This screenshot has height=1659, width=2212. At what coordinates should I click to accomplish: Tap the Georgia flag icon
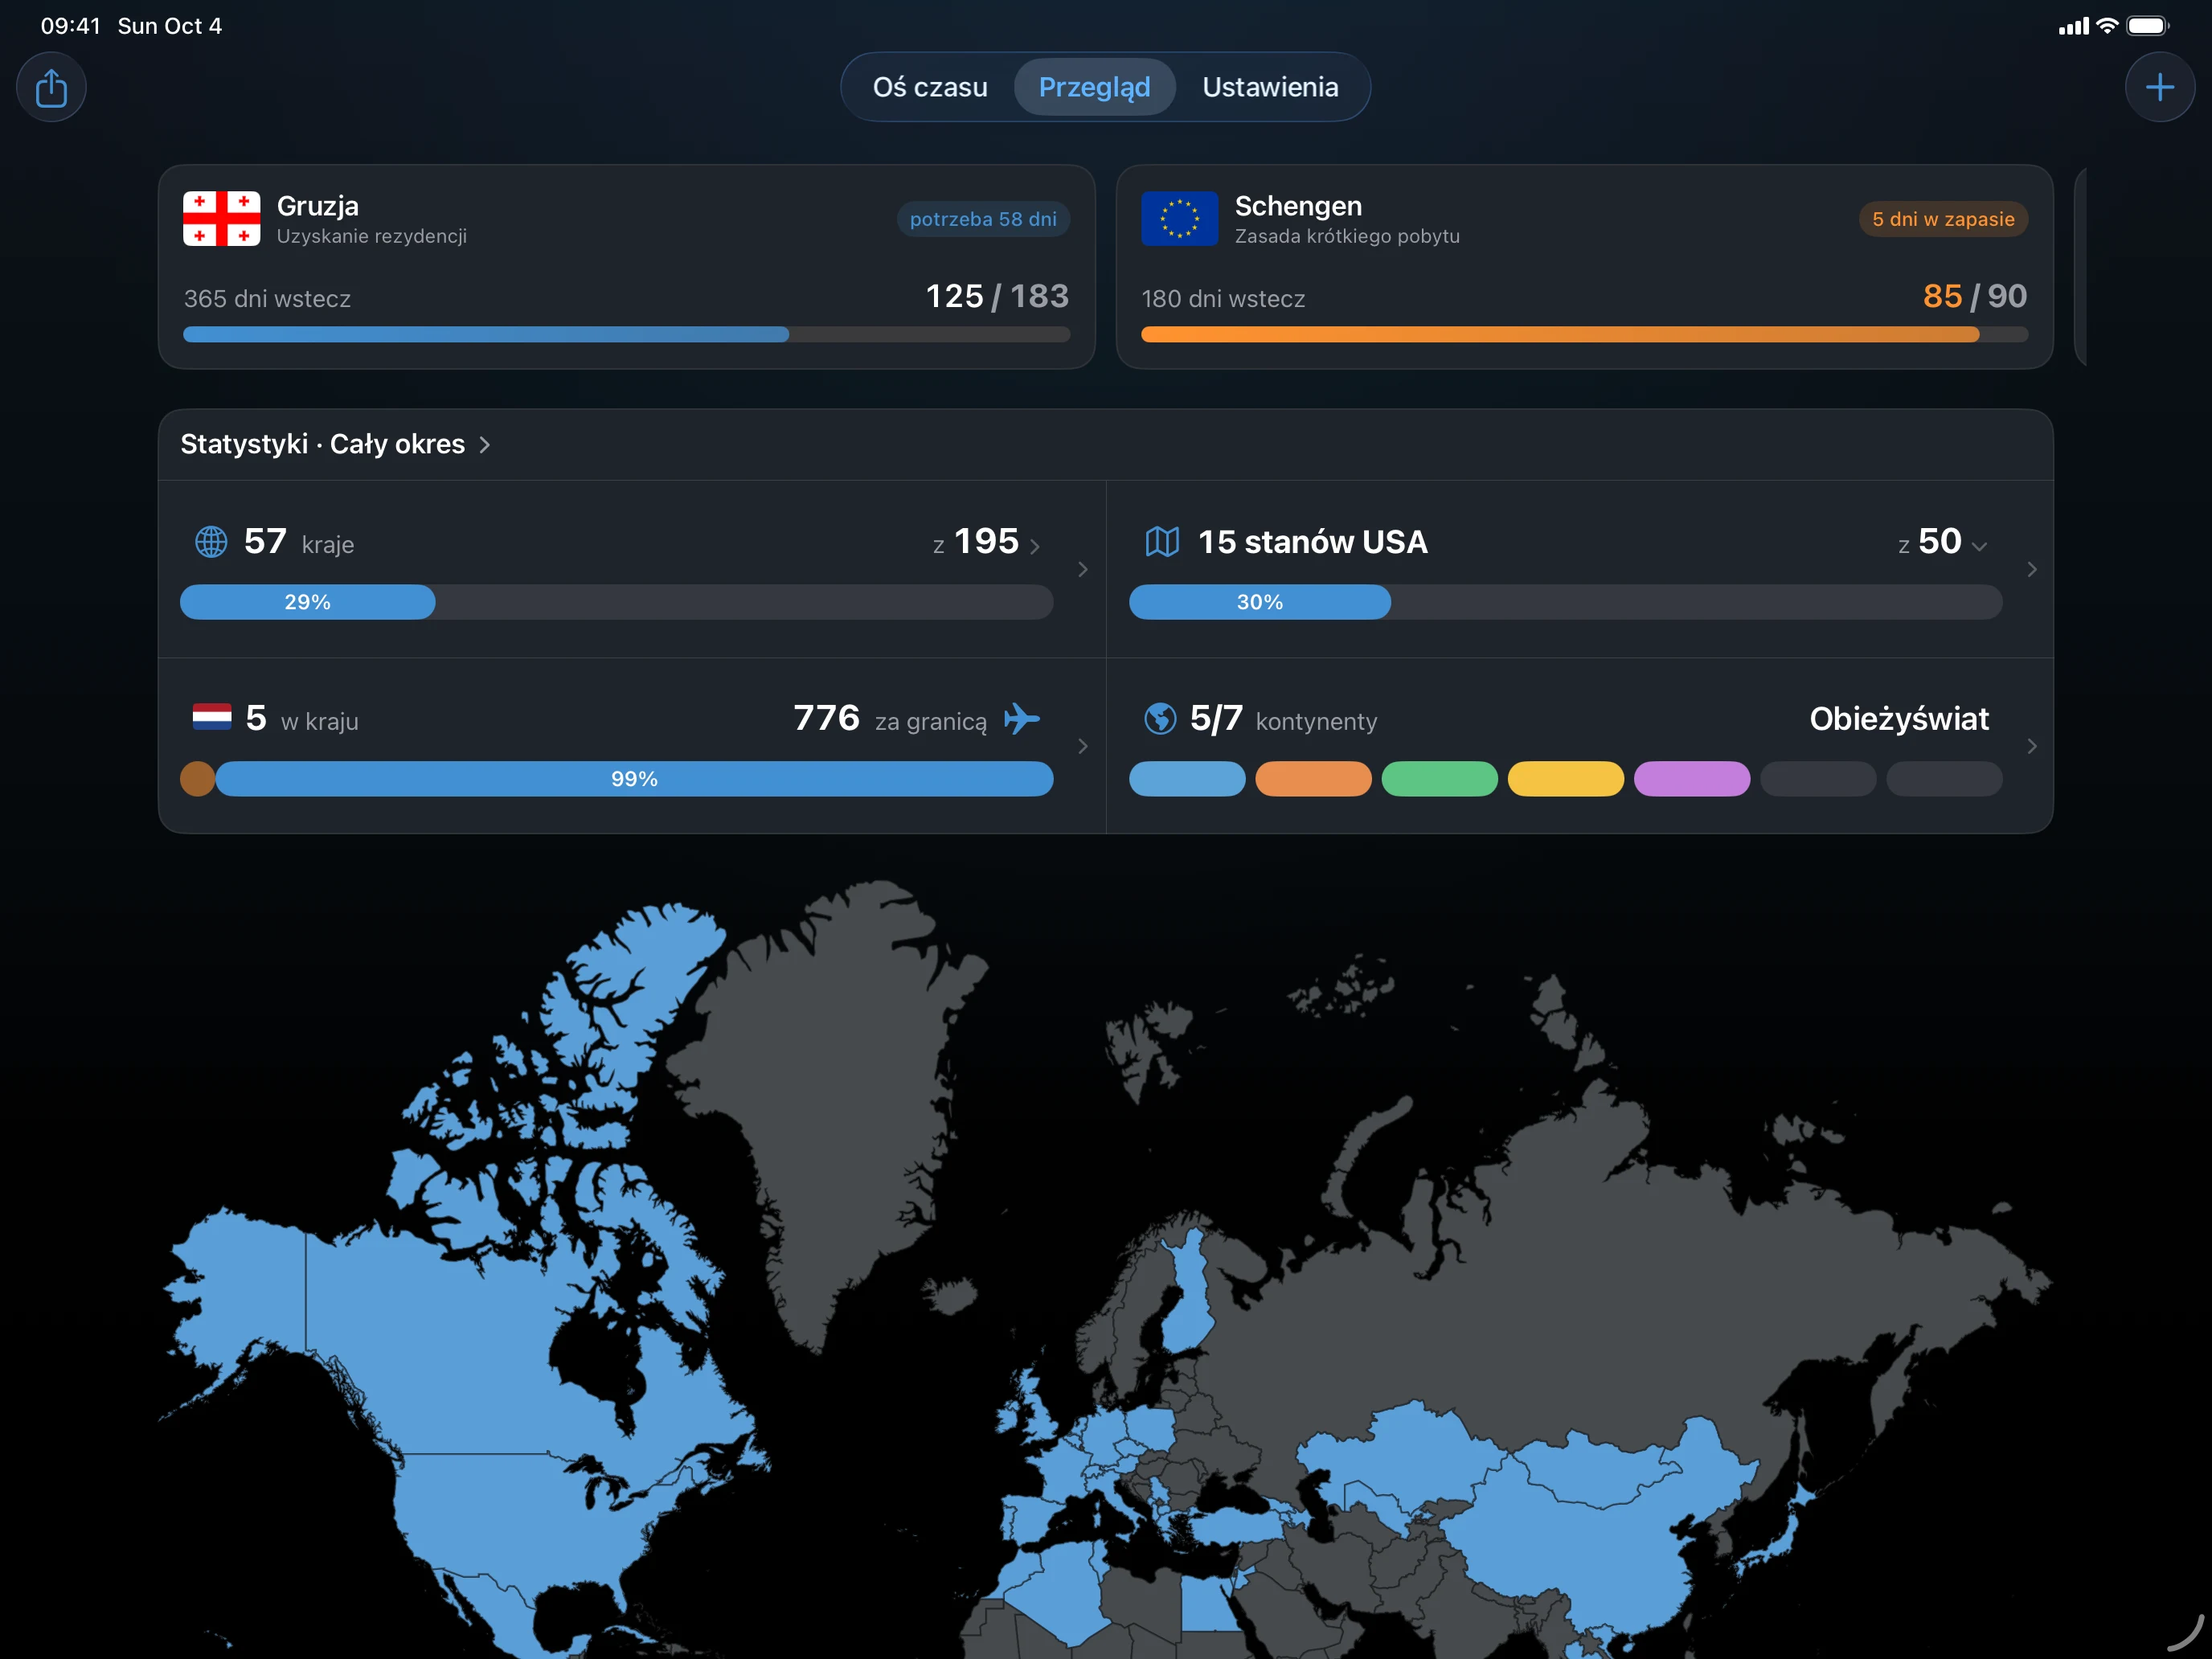click(x=221, y=218)
